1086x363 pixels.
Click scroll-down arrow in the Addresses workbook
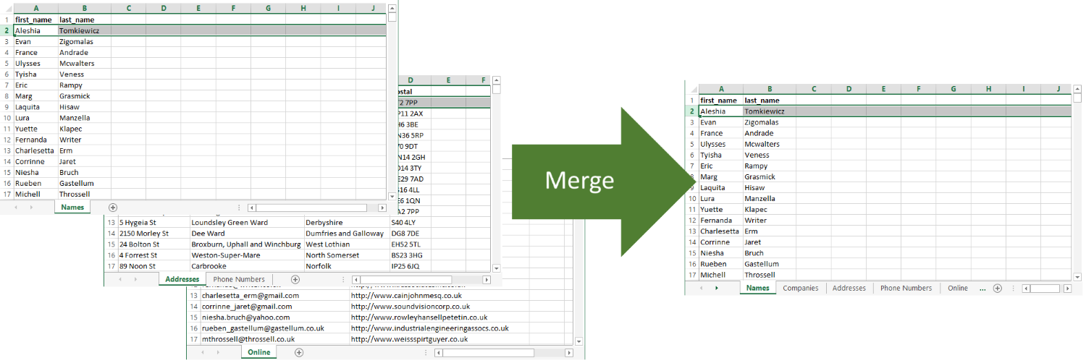tap(496, 268)
